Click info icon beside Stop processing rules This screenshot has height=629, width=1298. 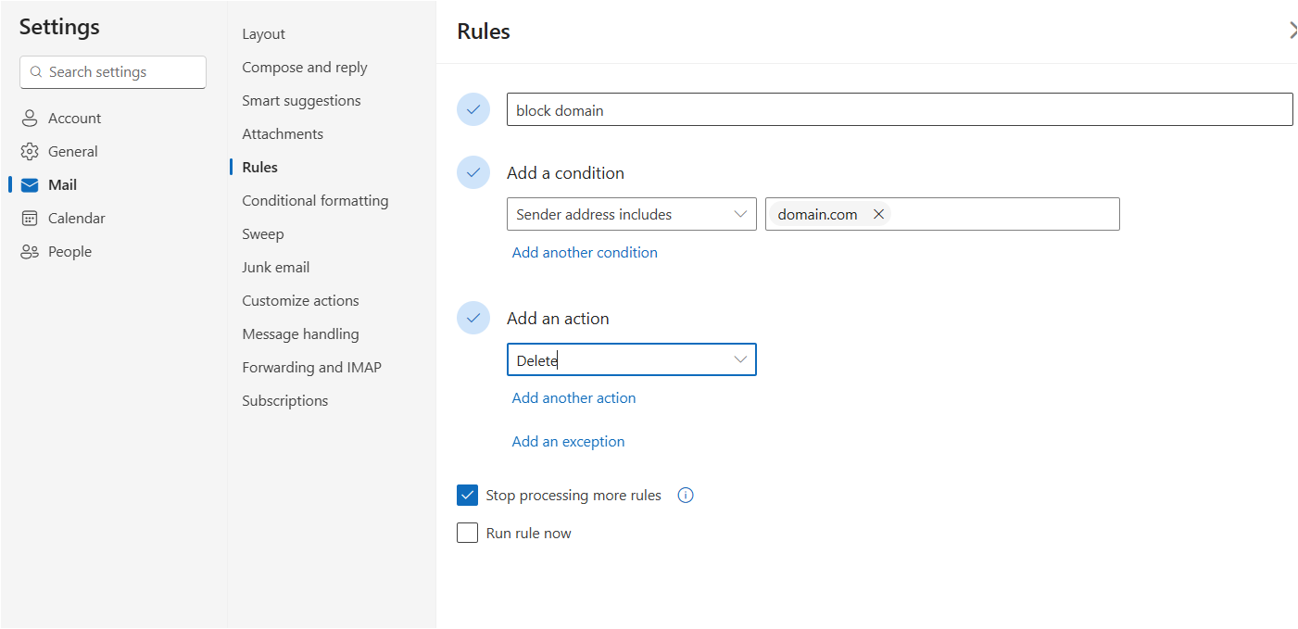coord(686,495)
